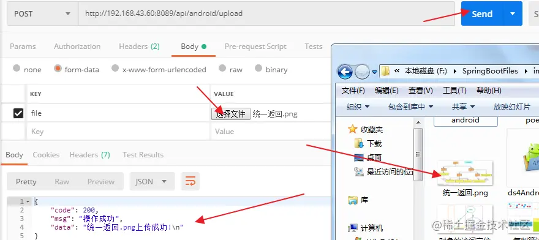Select Raw response view
This screenshot has width=539, height=240.
(x=62, y=182)
